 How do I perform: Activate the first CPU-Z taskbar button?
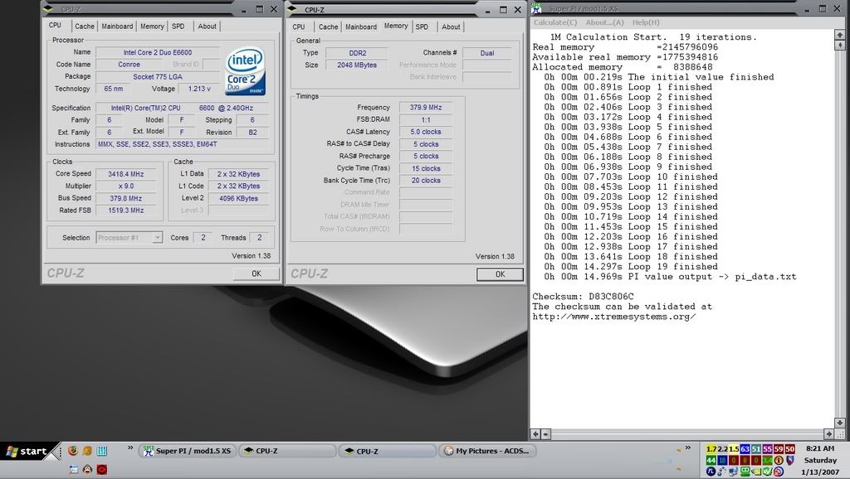(x=287, y=451)
